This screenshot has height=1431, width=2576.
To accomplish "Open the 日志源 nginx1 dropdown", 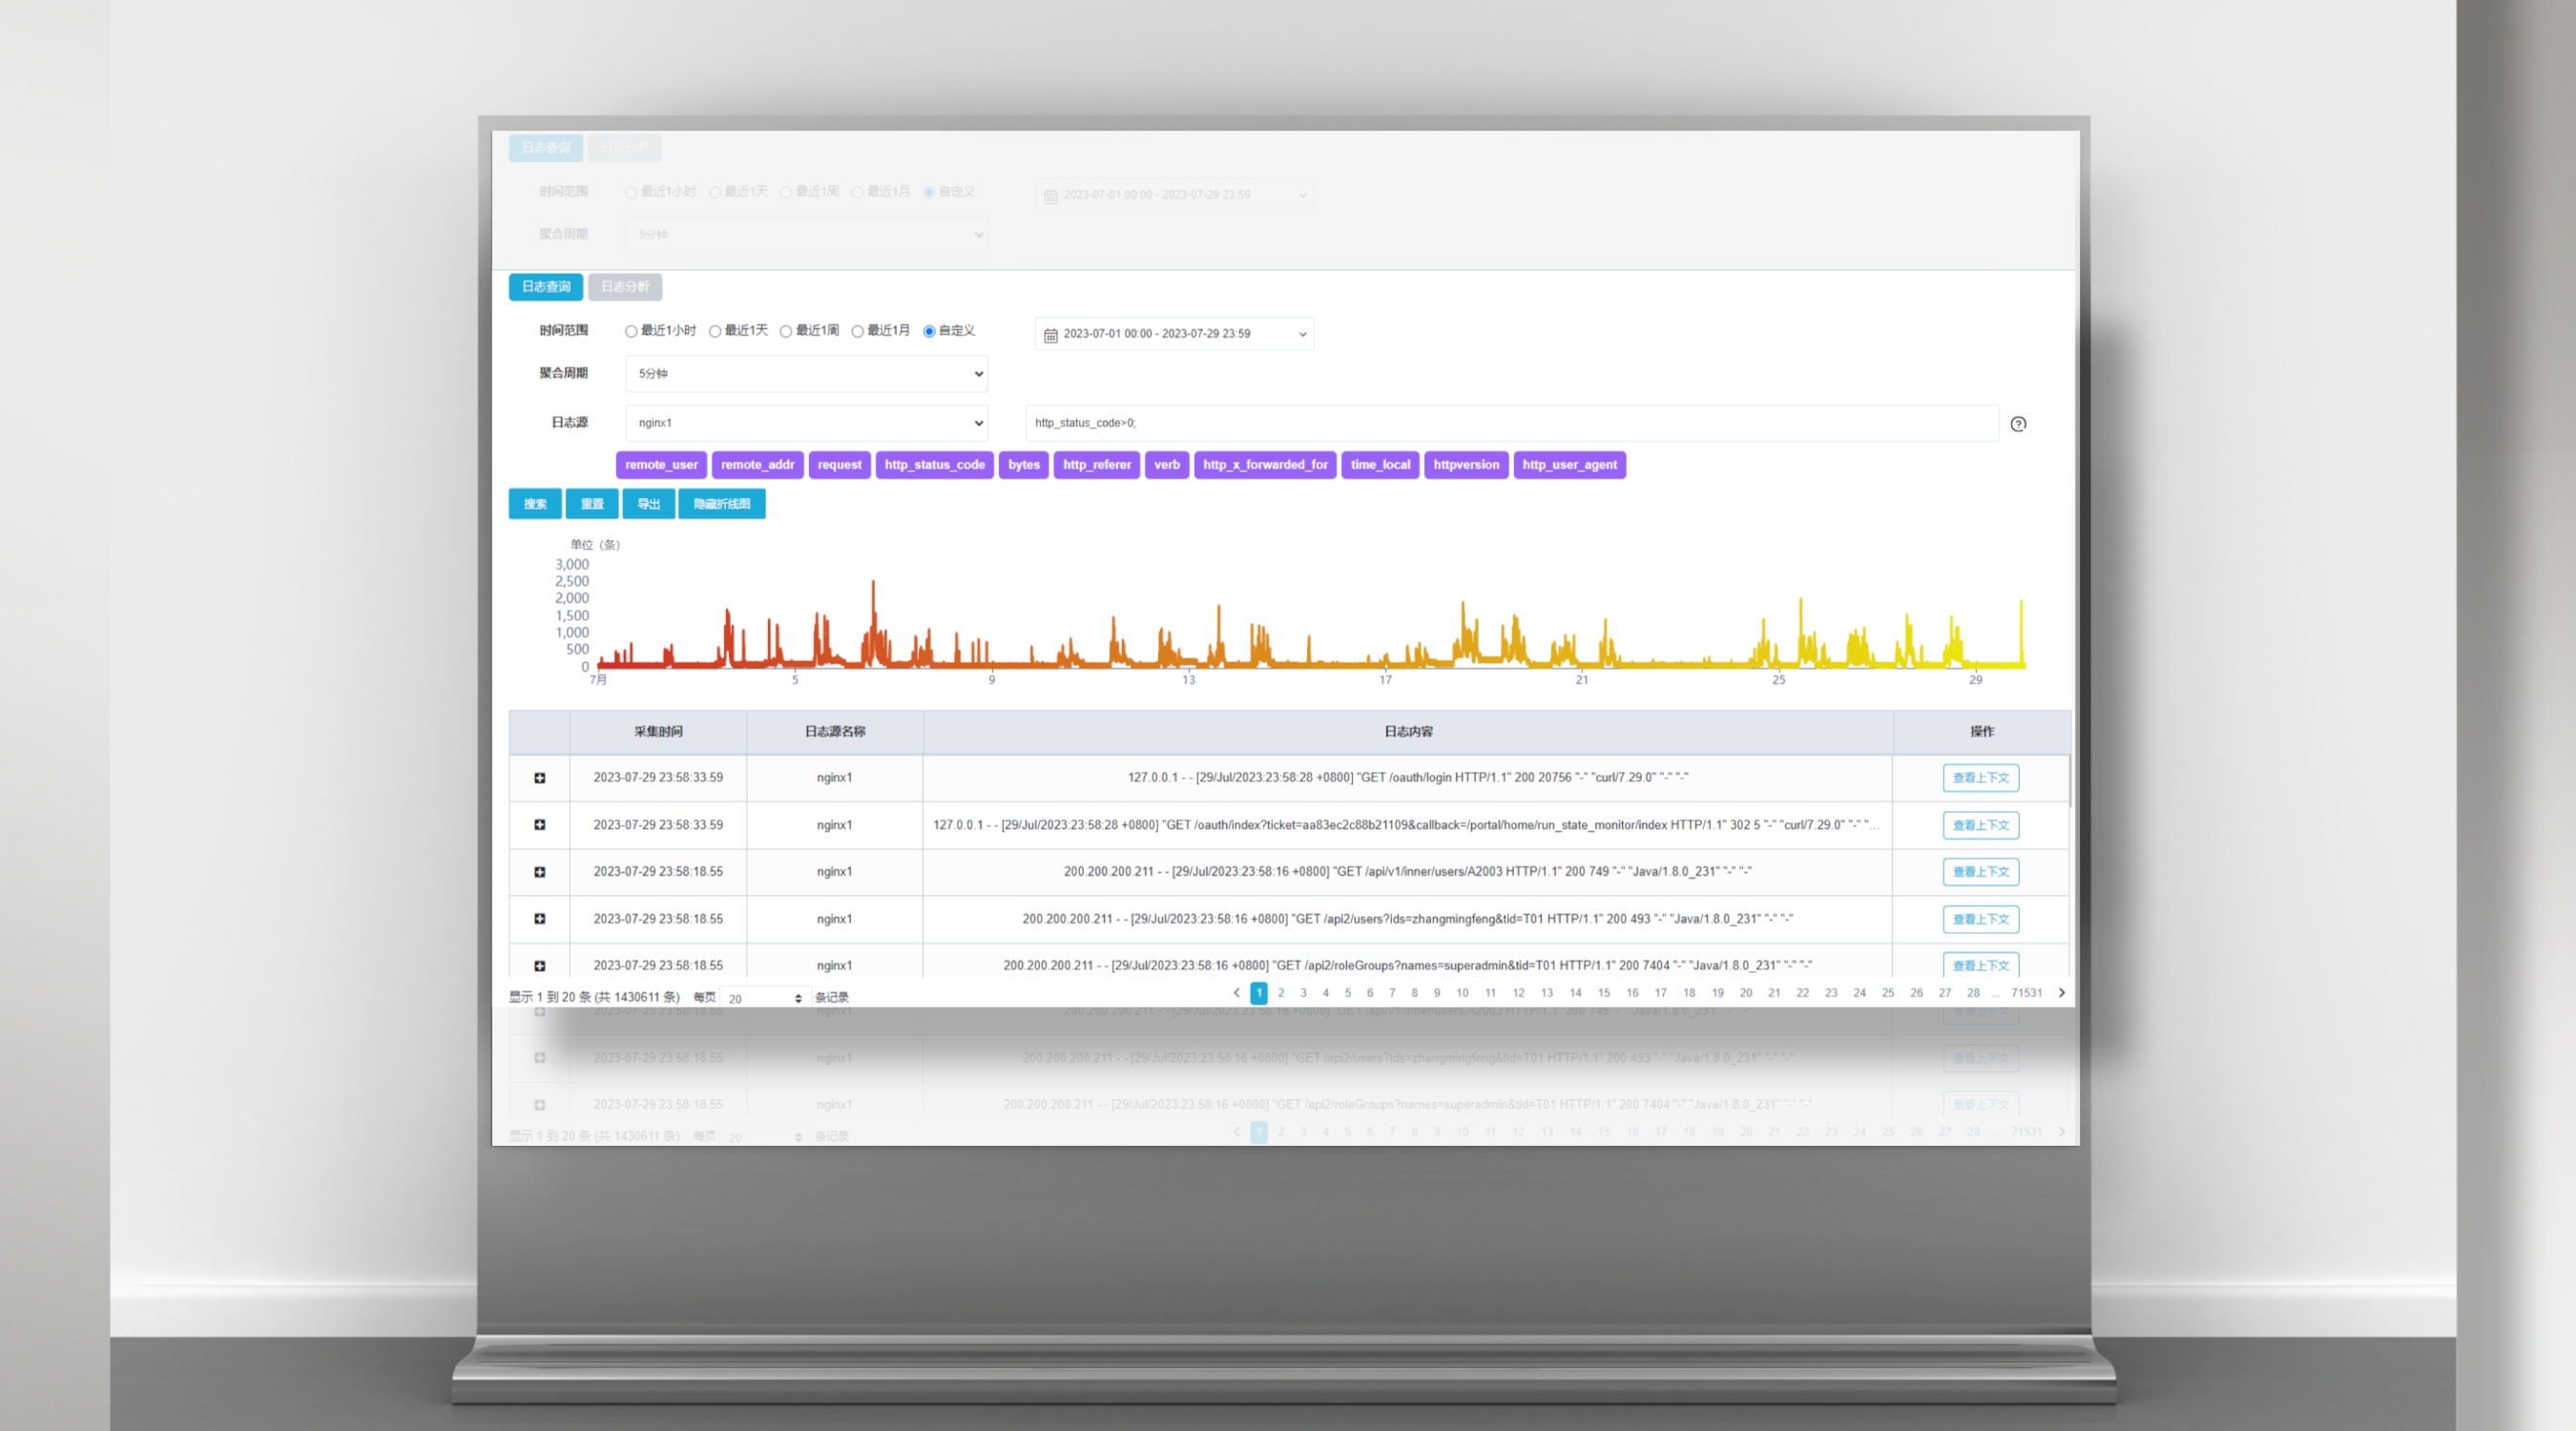I will click(x=806, y=423).
